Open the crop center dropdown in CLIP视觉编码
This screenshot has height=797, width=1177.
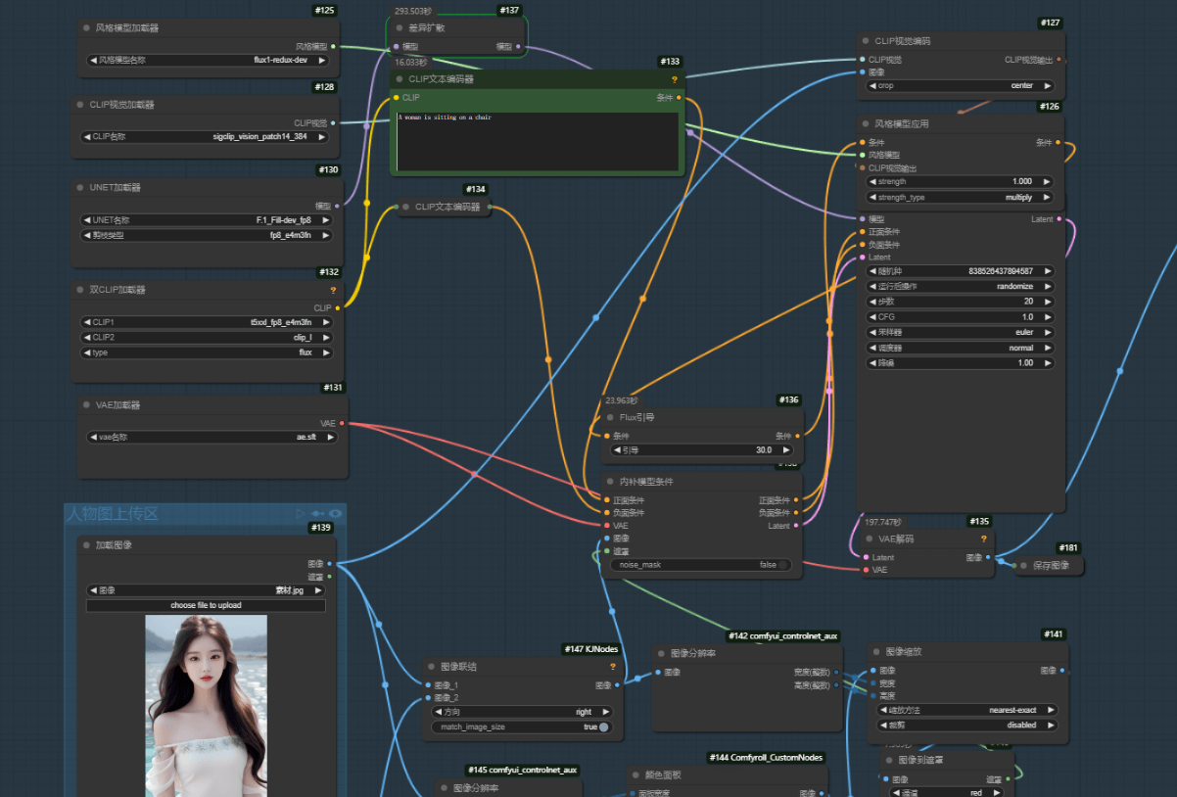961,86
